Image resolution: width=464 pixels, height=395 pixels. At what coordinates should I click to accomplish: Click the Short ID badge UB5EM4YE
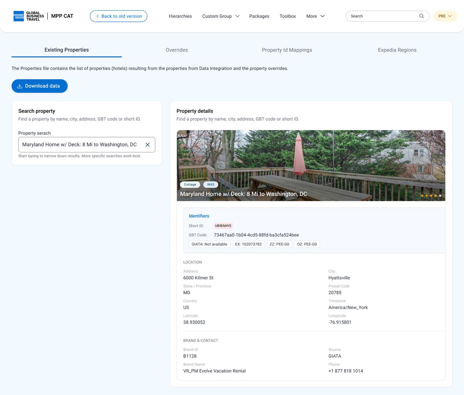223,226
